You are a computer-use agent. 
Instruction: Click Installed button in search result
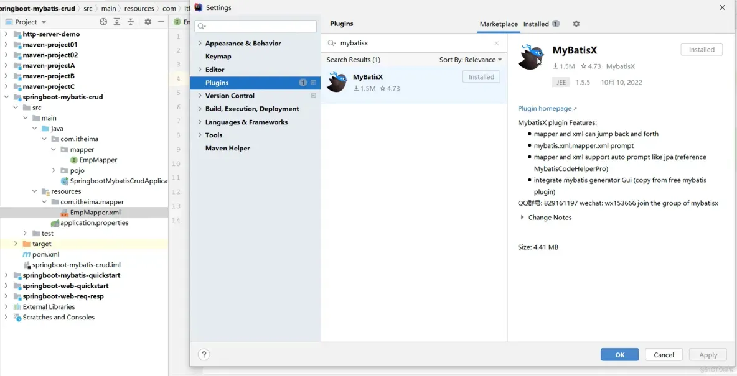point(481,77)
